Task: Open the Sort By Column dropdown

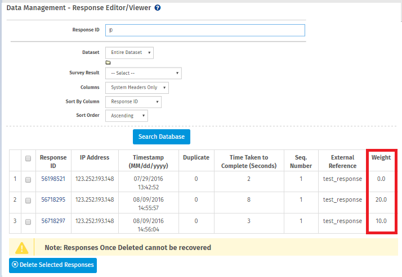Action: [133, 102]
